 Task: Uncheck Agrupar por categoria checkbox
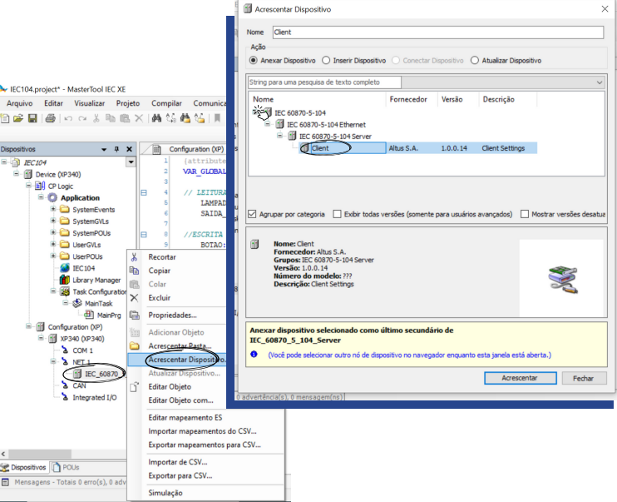pyautogui.click(x=253, y=214)
